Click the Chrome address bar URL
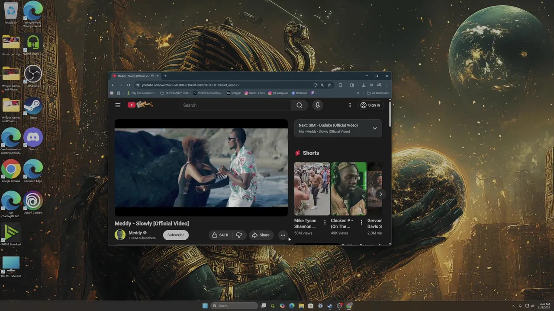The width and height of the screenshot is (554, 311). [190, 85]
